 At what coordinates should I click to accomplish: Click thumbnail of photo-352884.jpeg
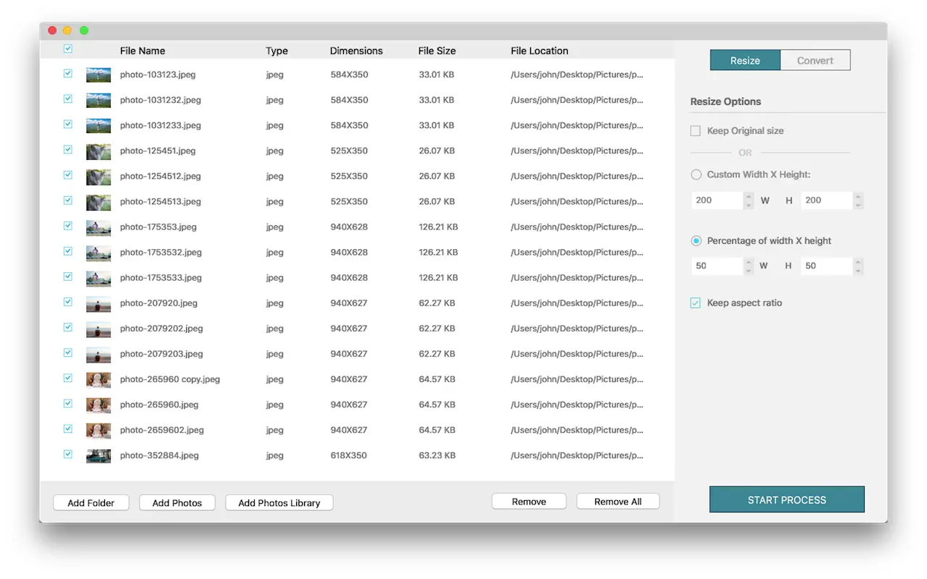98,456
